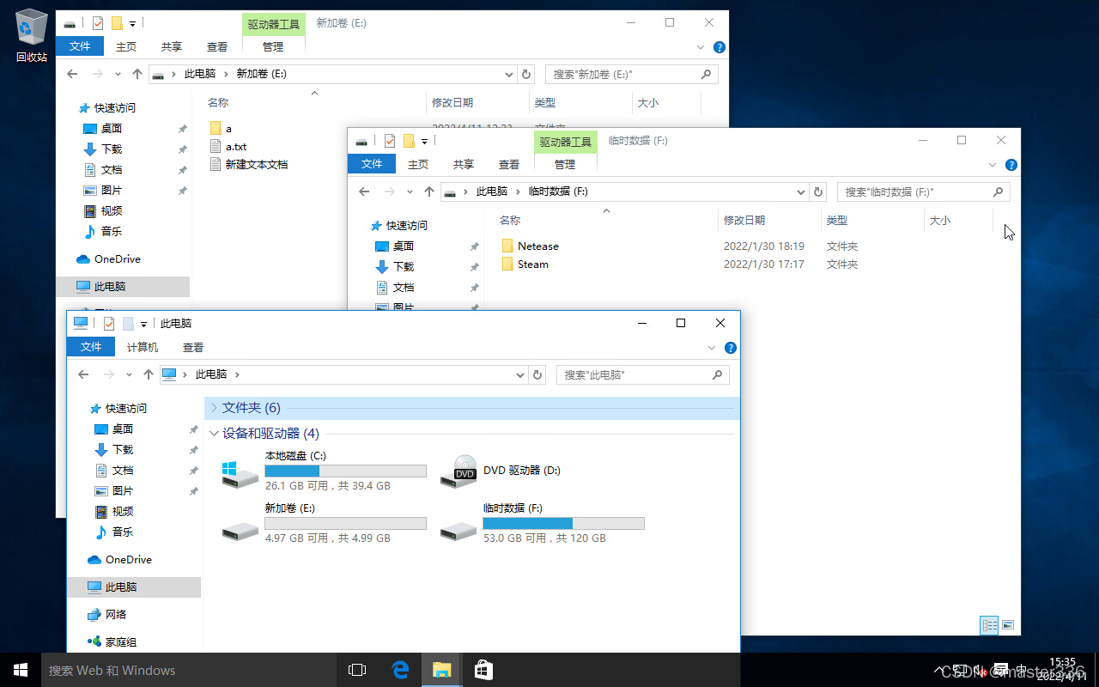Viewport: 1099px width, 687px height.
Task: Go up one level in F: window
Action: 429,192
